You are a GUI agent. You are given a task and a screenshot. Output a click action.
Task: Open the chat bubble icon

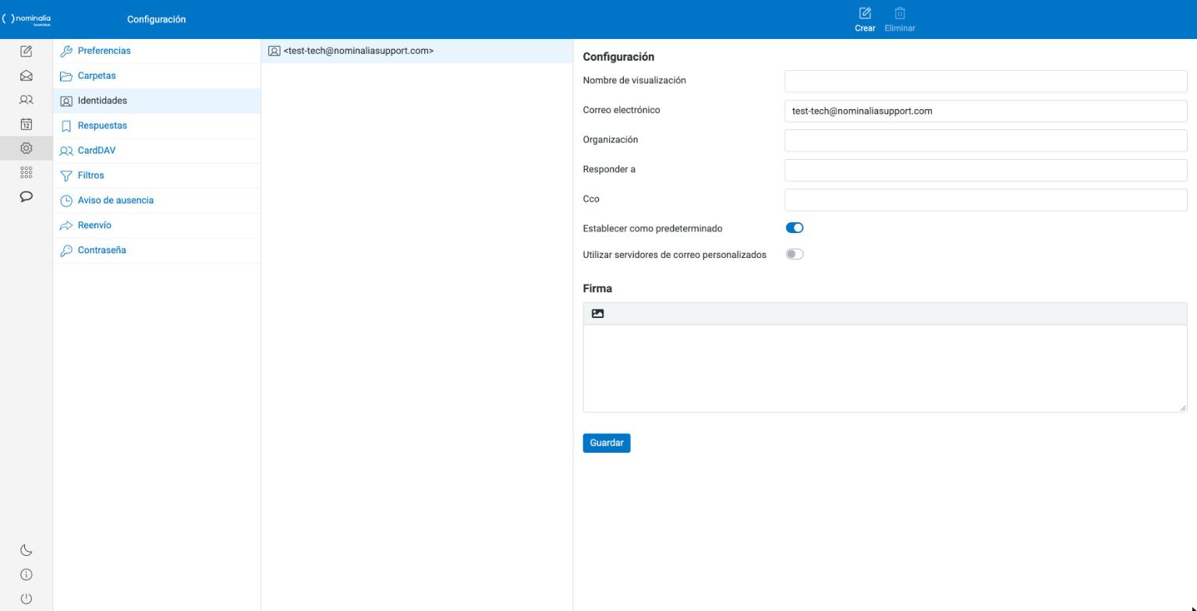click(26, 196)
